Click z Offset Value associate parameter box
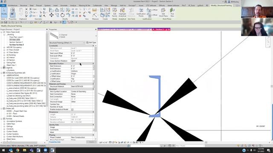 coord(94,81)
